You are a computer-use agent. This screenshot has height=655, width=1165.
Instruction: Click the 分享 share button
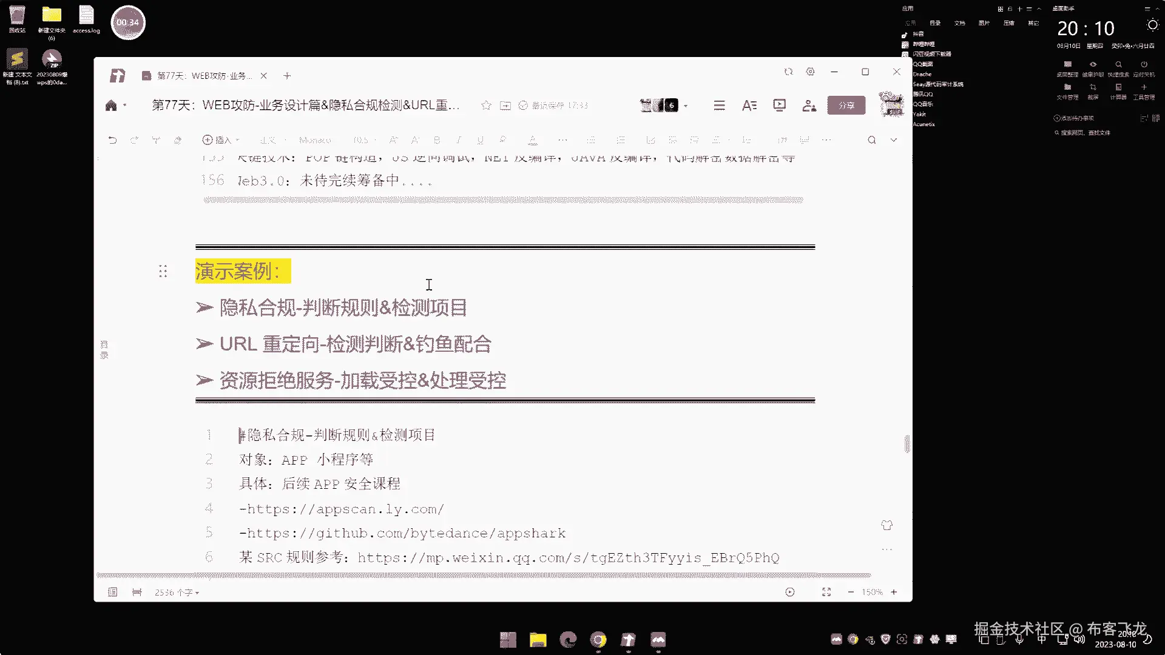pos(846,106)
